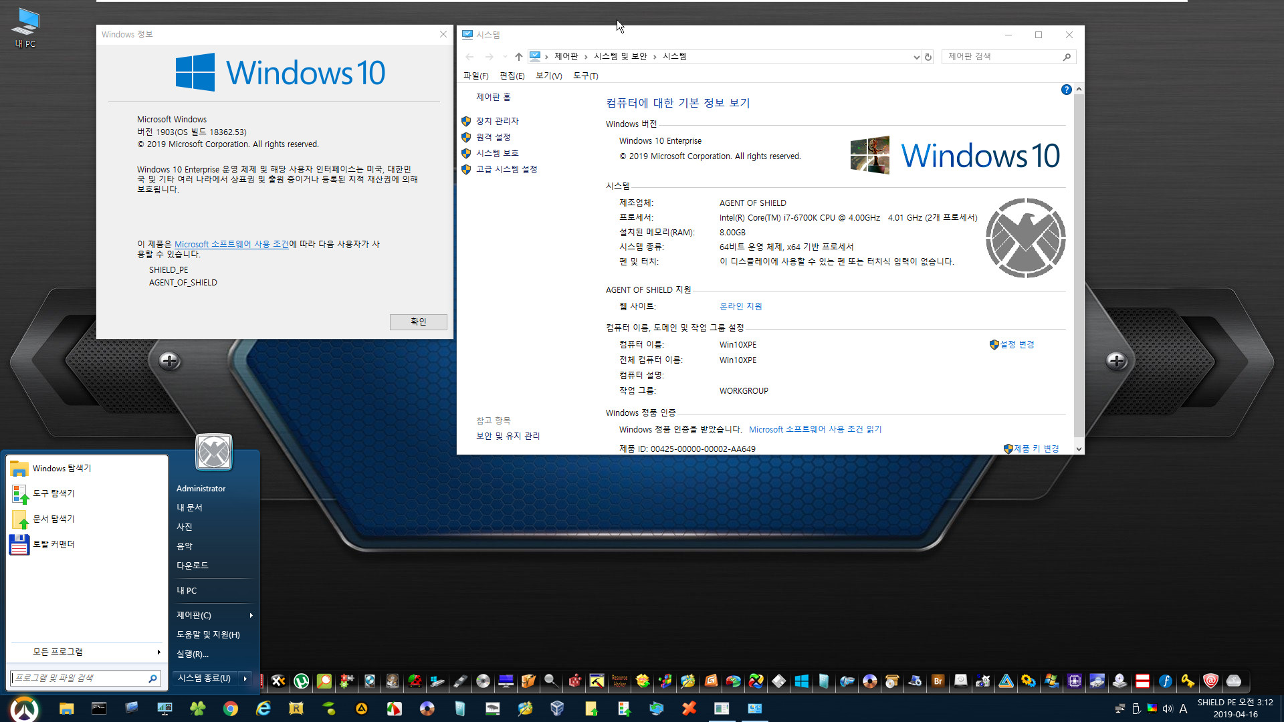Viewport: 1284px width, 722px height.
Task: Open the command prompt icon on taskbar
Action: point(99,708)
